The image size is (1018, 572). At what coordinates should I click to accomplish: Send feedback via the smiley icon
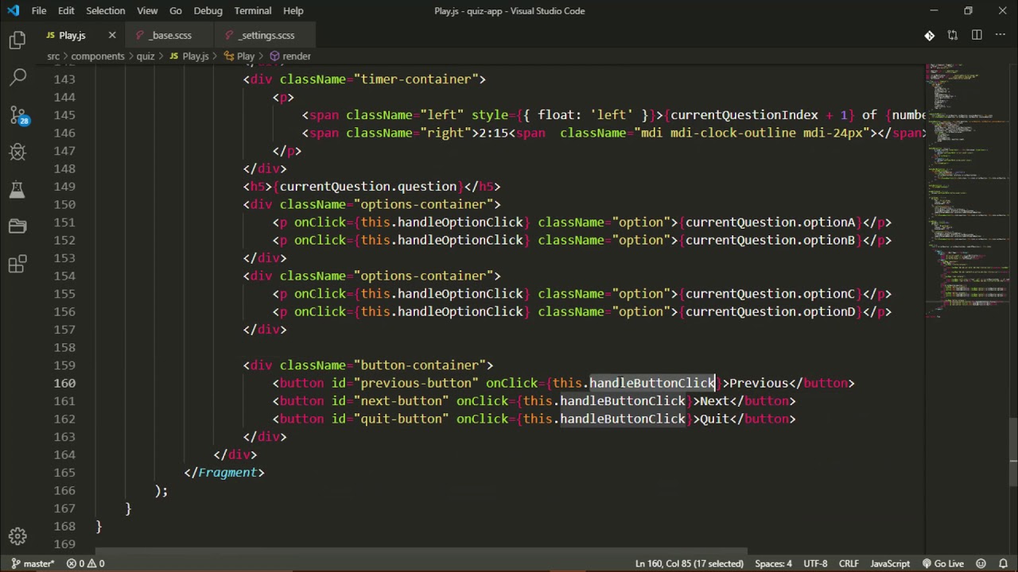pos(981,563)
